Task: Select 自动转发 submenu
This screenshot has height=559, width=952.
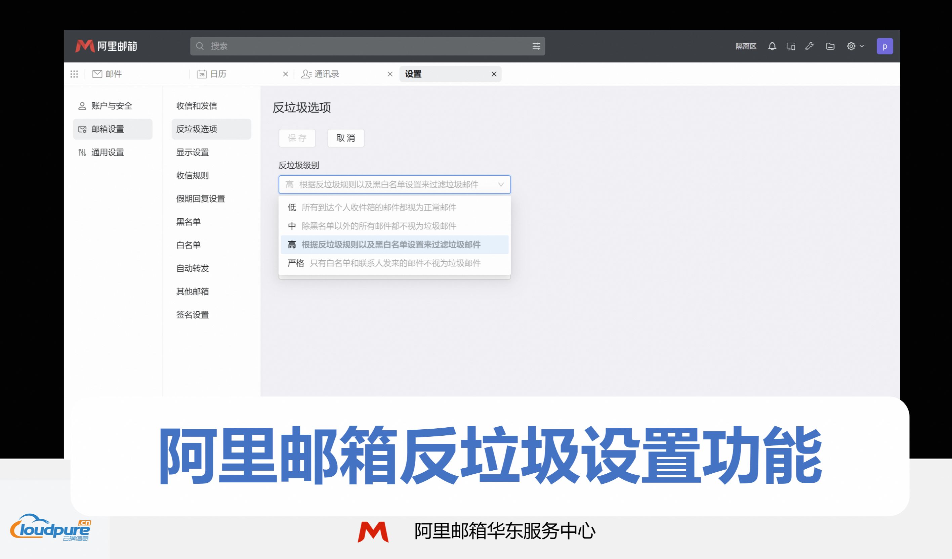Action: 211,268
